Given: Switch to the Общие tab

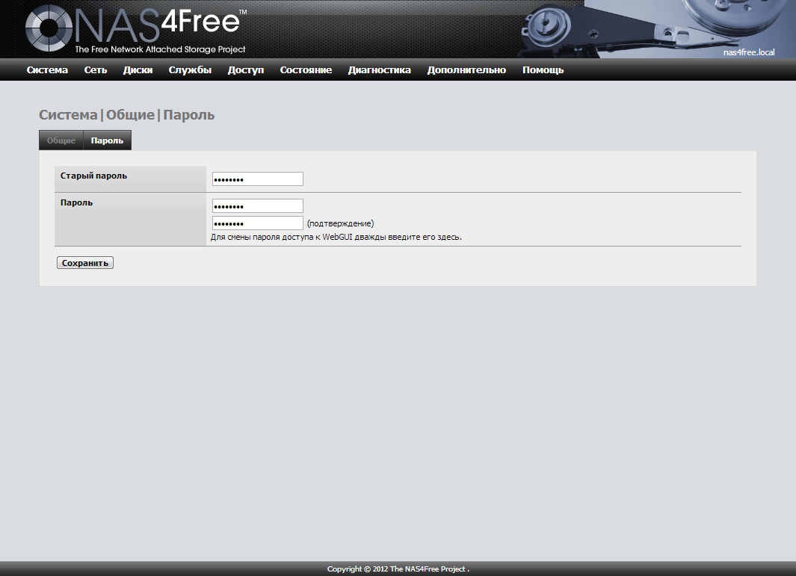Looking at the screenshot, I should (61, 140).
